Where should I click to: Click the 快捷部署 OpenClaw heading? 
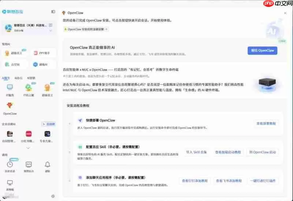coord(100,120)
